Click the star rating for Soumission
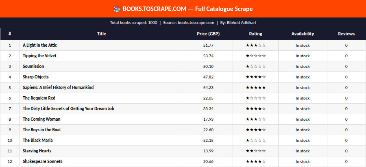The width and height of the screenshot is (366, 167). tap(256, 66)
